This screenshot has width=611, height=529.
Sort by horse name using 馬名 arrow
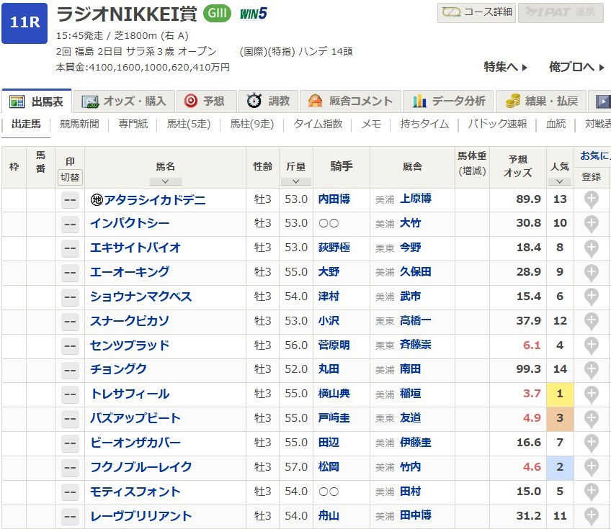pyautogui.click(x=165, y=181)
